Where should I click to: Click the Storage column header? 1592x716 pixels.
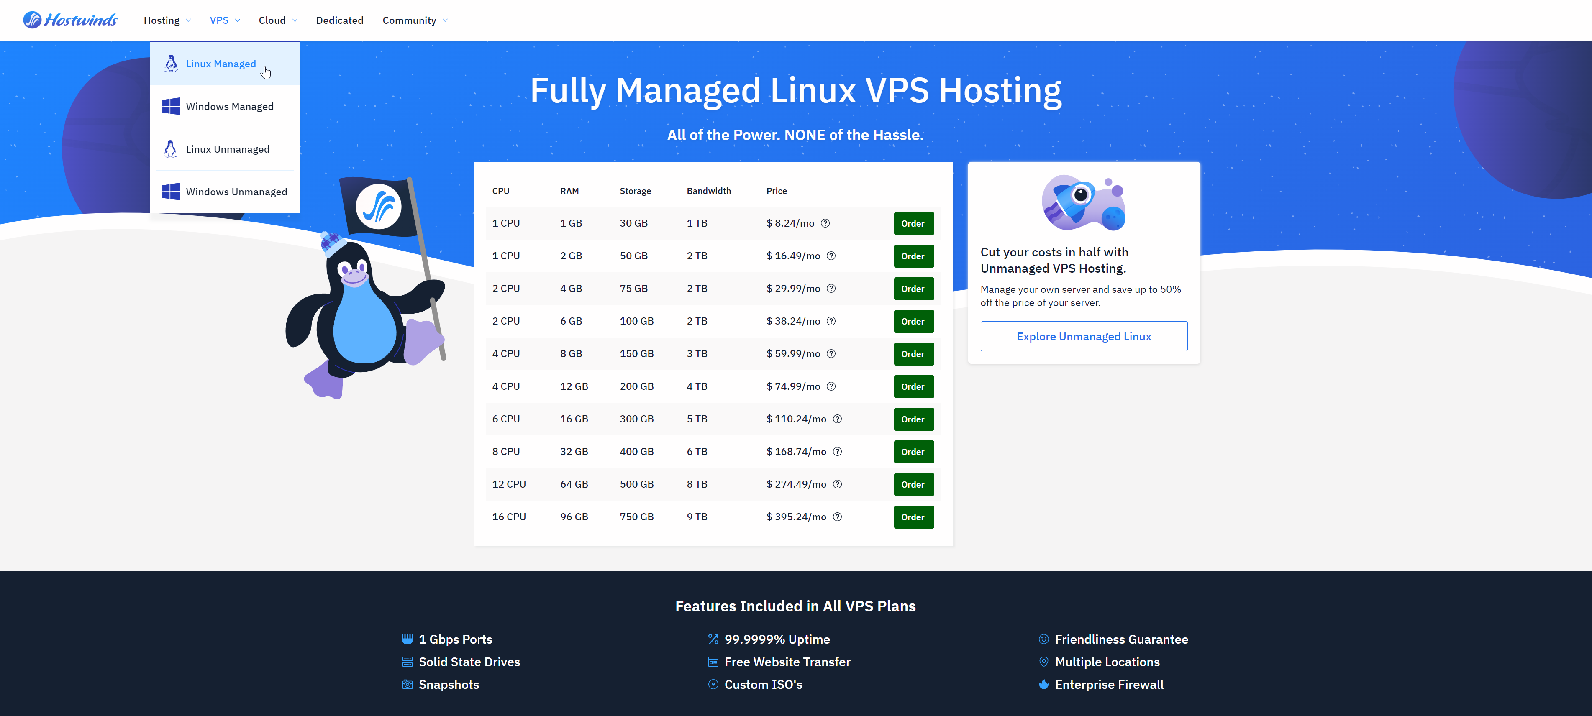pyautogui.click(x=635, y=191)
